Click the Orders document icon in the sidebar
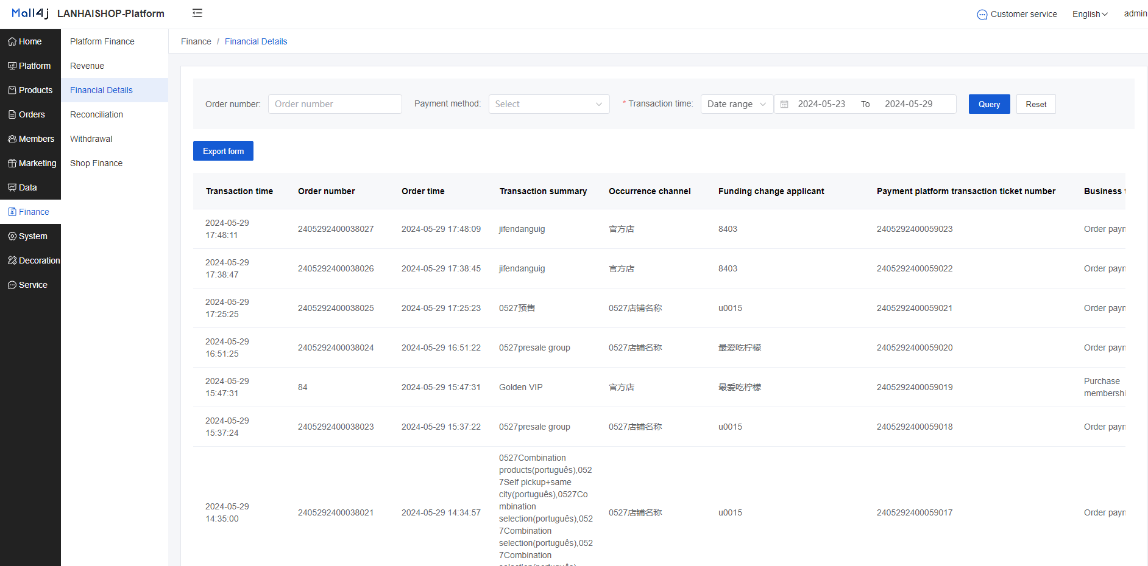This screenshot has width=1148, height=566. (x=12, y=114)
